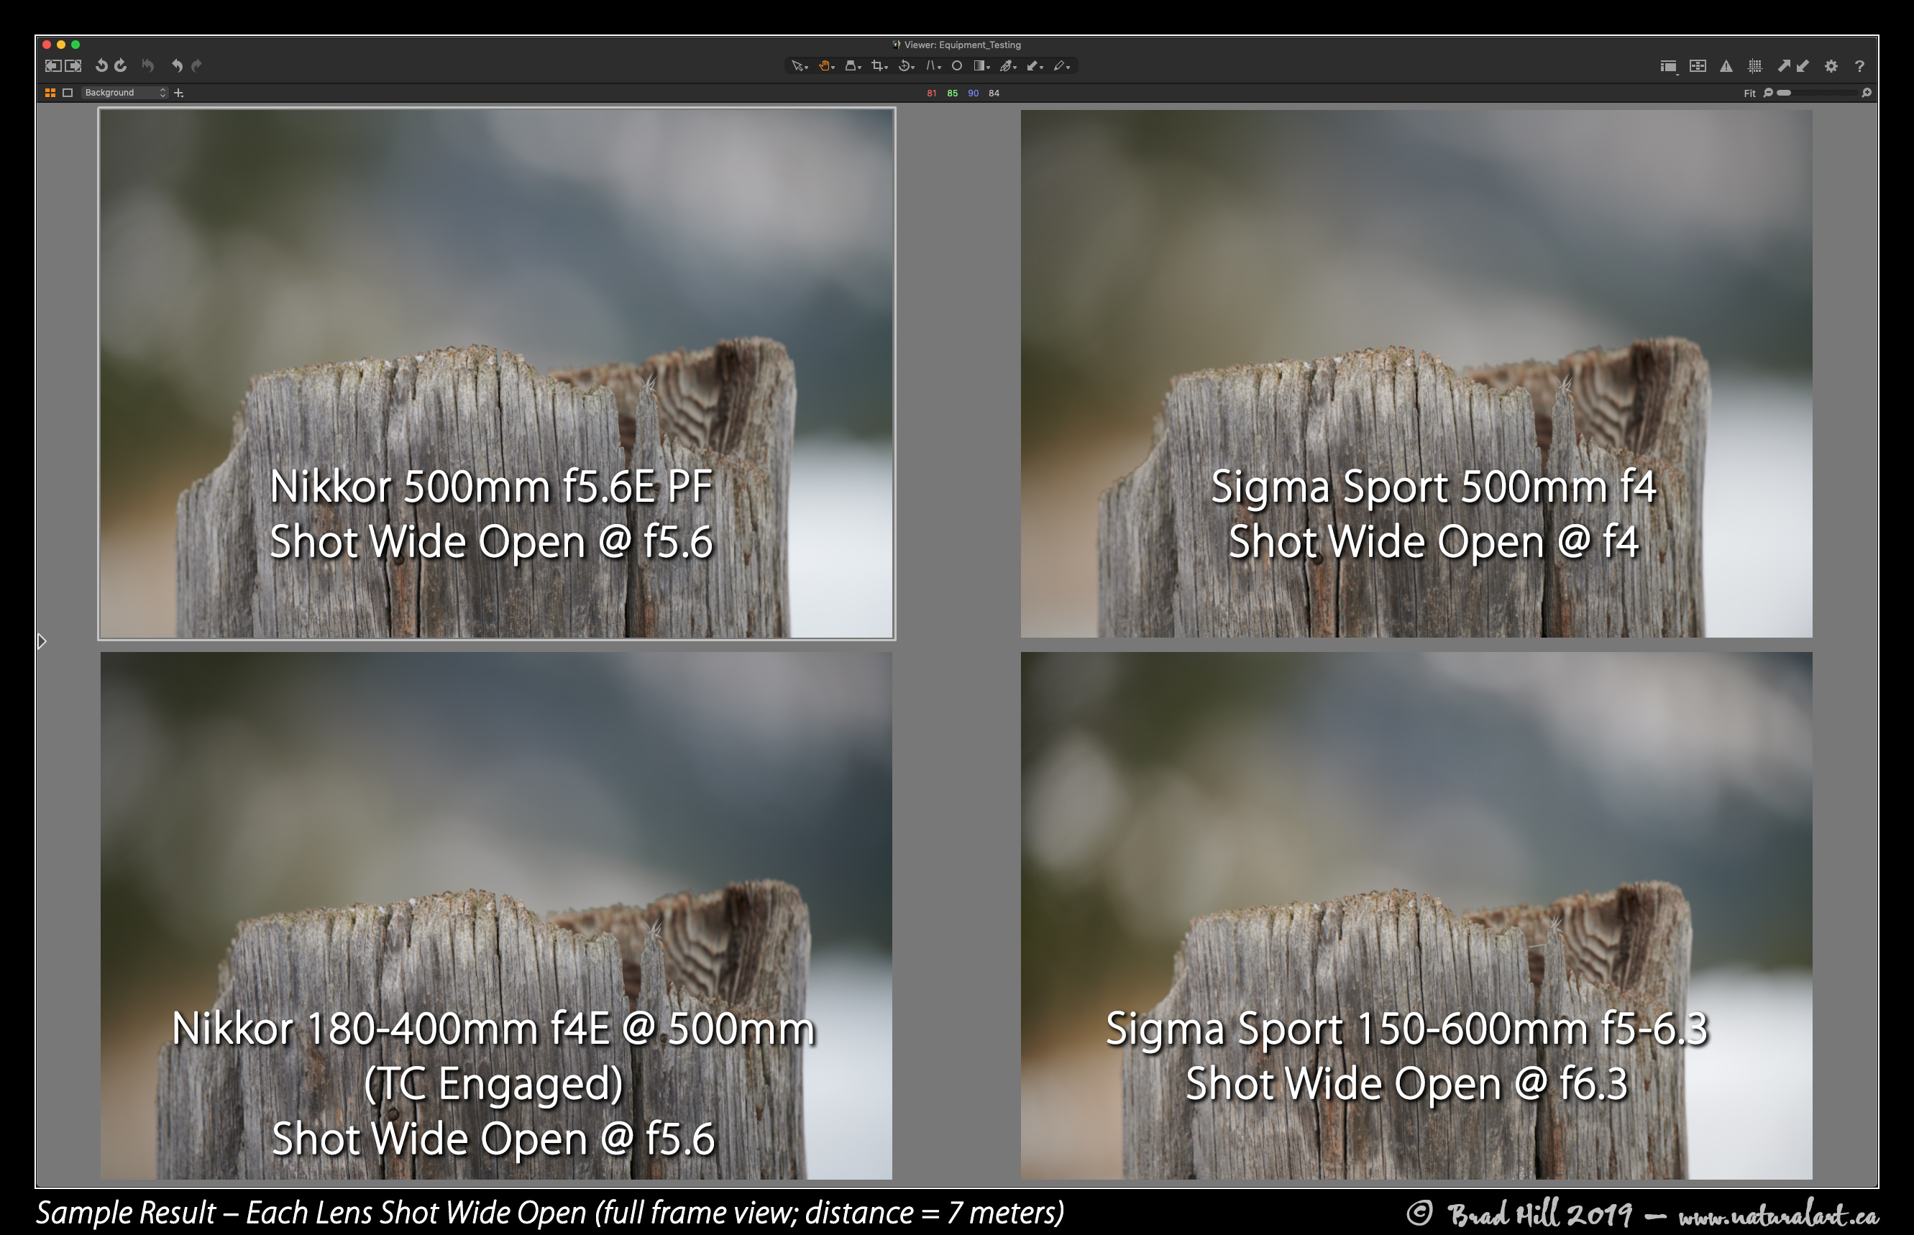Zoom out with the minus magnifier
The image size is (1914, 1235).
[x=1768, y=93]
